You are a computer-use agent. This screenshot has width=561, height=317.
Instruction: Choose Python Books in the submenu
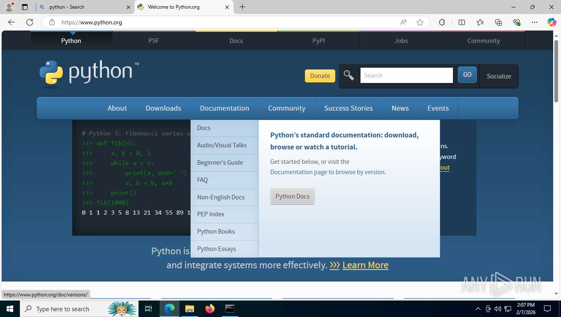tap(224, 232)
